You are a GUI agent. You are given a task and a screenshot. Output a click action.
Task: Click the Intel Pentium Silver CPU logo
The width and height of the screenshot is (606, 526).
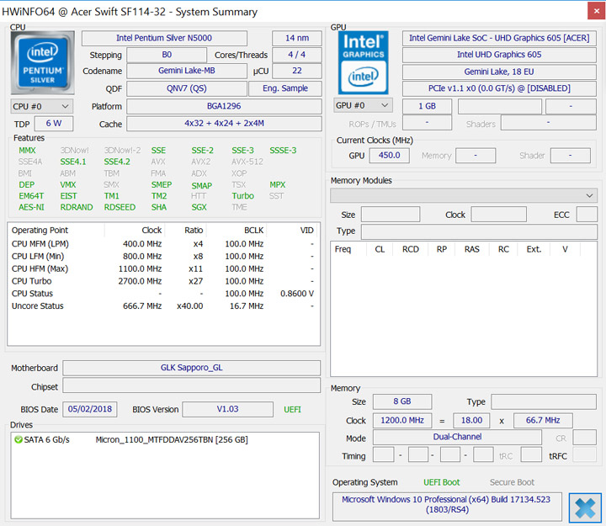[x=42, y=64]
